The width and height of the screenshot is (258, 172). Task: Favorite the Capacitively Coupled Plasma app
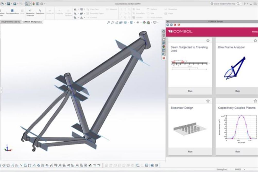255,101
